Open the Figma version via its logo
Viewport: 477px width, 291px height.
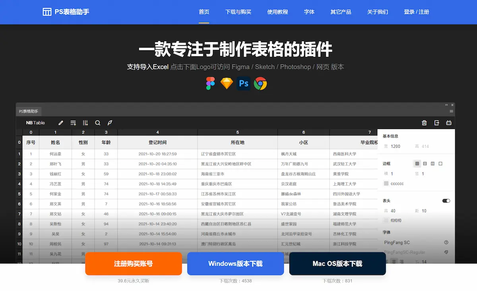(x=211, y=83)
